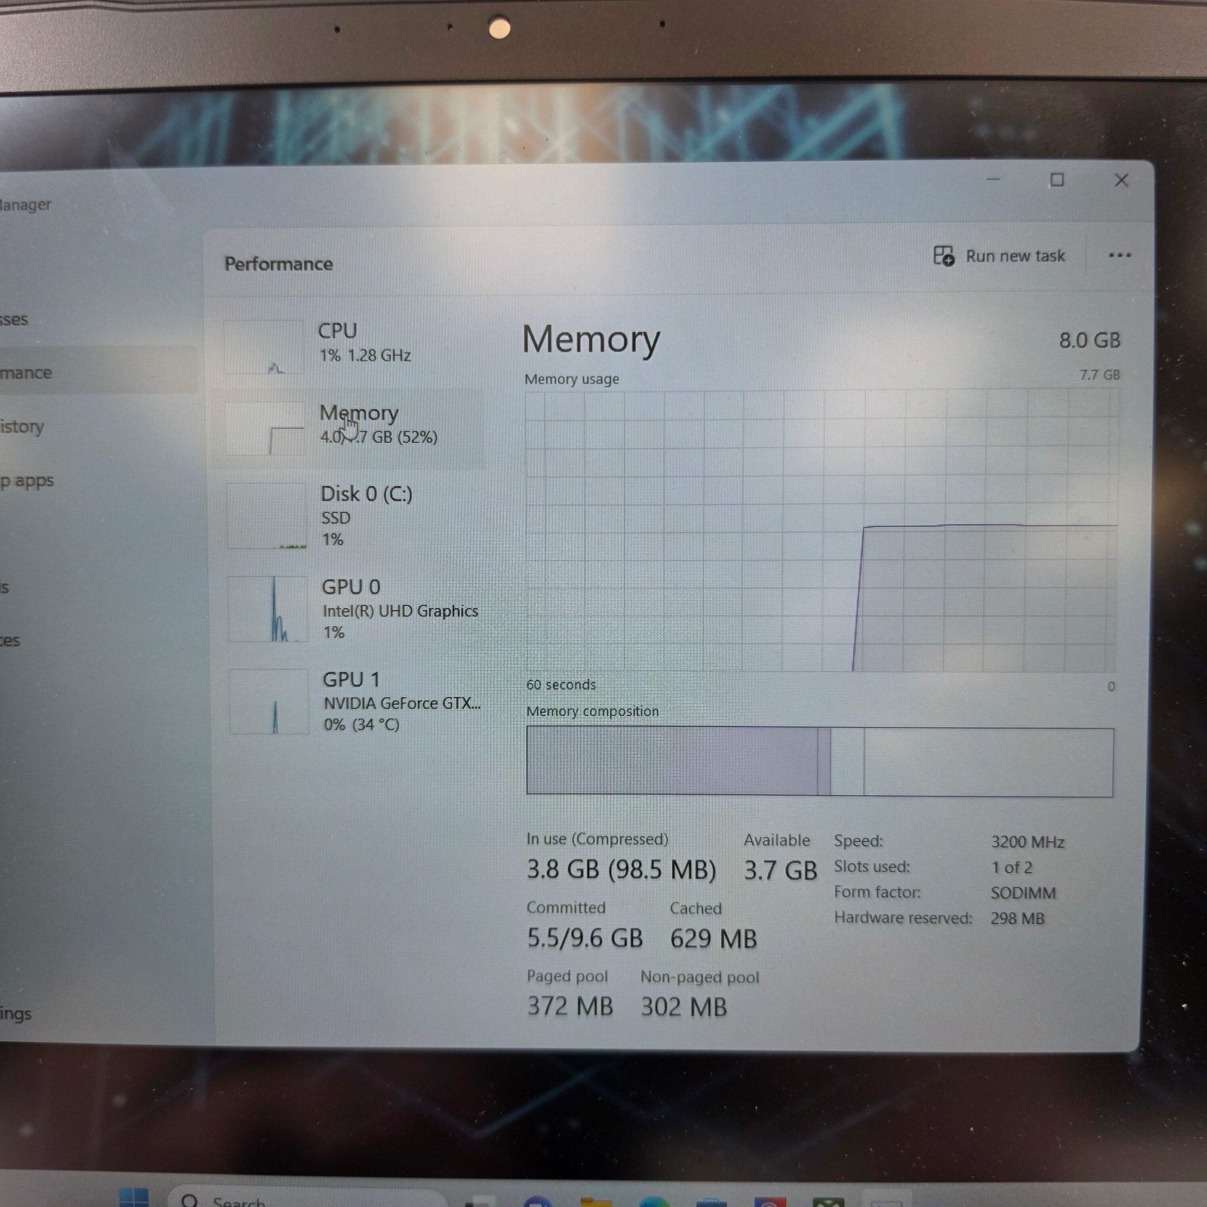This screenshot has height=1207, width=1207.
Task: Click the 302 MB non-paged pool value
Action: pyautogui.click(x=684, y=1007)
